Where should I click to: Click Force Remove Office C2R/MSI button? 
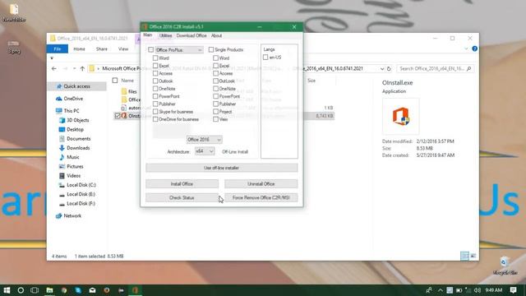[x=261, y=197]
